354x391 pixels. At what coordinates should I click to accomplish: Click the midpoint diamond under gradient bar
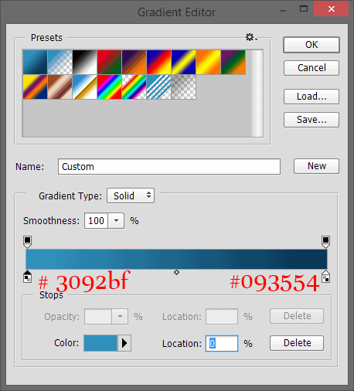(x=176, y=272)
